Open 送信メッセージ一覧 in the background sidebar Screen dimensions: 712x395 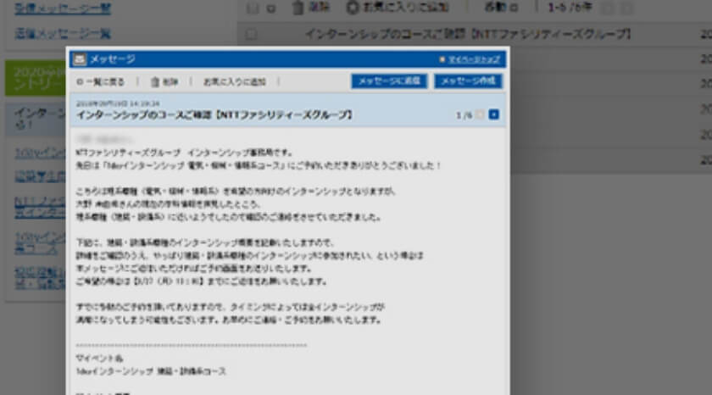click(x=63, y=33)
